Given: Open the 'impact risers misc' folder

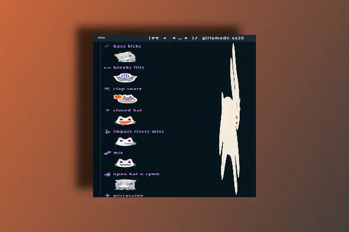Looking at the screenshot, I should click(x=138, y=132).
